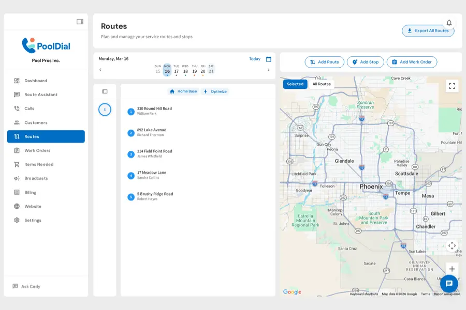466x310 pixels.
Task: Select Tuesday 17 in week strip
Action: 176,70
